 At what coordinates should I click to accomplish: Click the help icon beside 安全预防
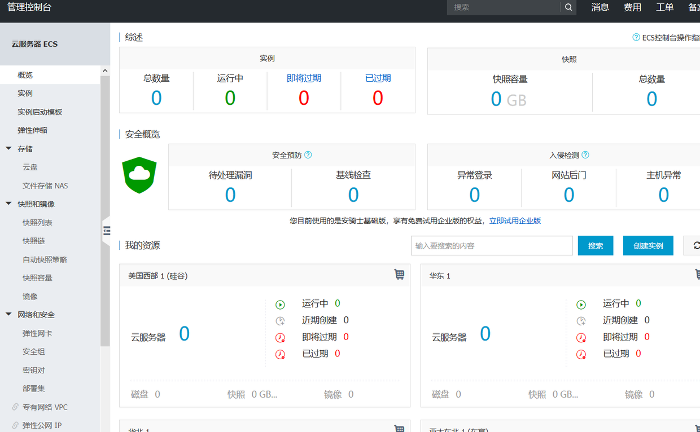pyautogui.click(x=308, y=155)
